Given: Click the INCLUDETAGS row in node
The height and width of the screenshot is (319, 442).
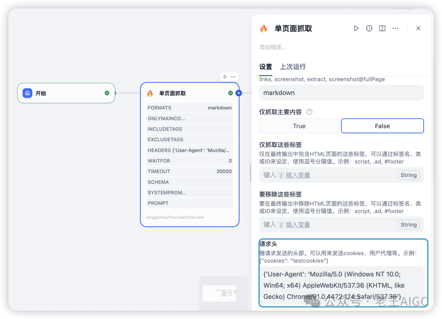Looking at the screenshot, I should click(x=189, y=129).
